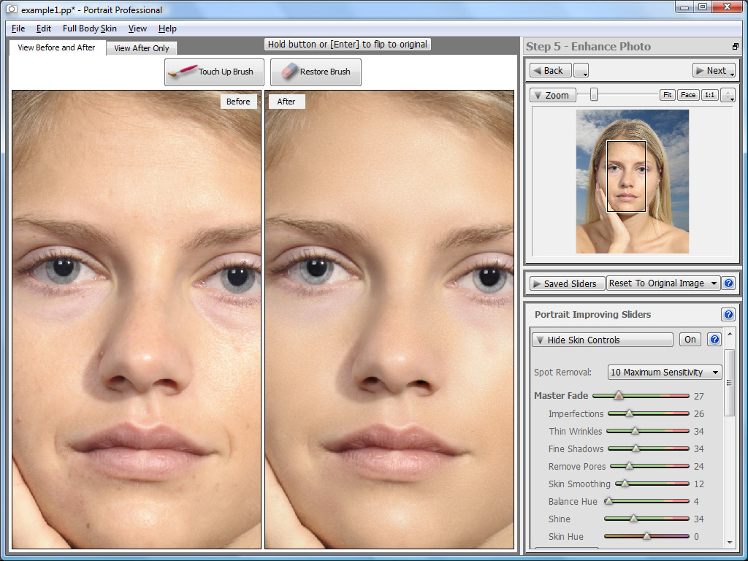The height and width of the screenshot is (561, 748).
Task: Open the Spot Removal sensitivity dropdown
Action: (x=664, y=372)
